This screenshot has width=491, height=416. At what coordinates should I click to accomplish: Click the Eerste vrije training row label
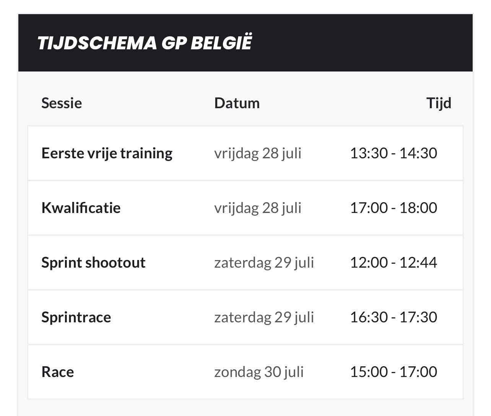point(107,153)
